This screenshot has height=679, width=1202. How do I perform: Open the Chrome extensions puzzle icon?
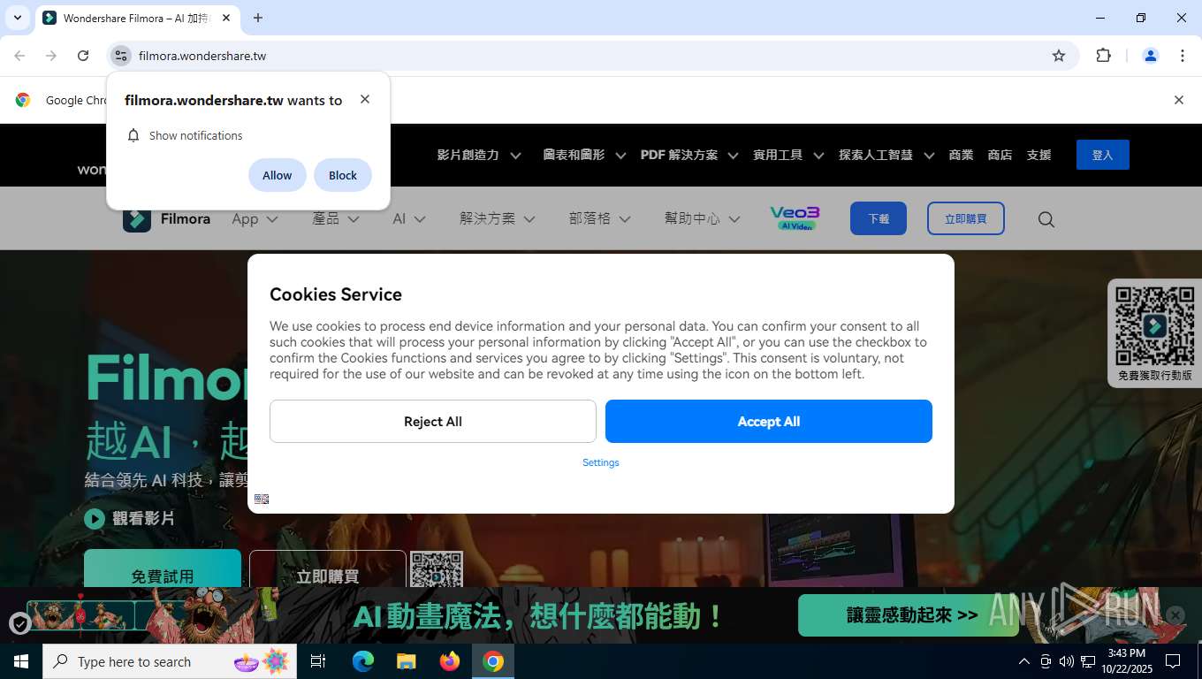(1103, 56)
